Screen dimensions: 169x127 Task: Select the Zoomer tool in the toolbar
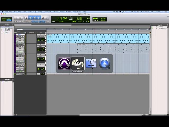click(x=26, y=18)
